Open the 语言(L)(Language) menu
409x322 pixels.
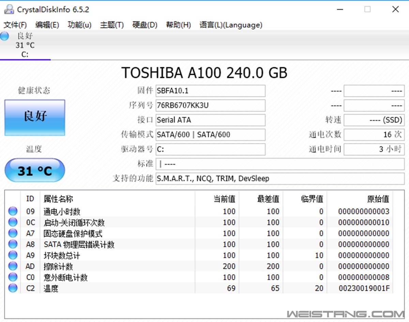231,25
